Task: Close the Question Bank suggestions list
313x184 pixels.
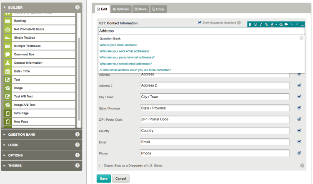Action: (301, 38)
